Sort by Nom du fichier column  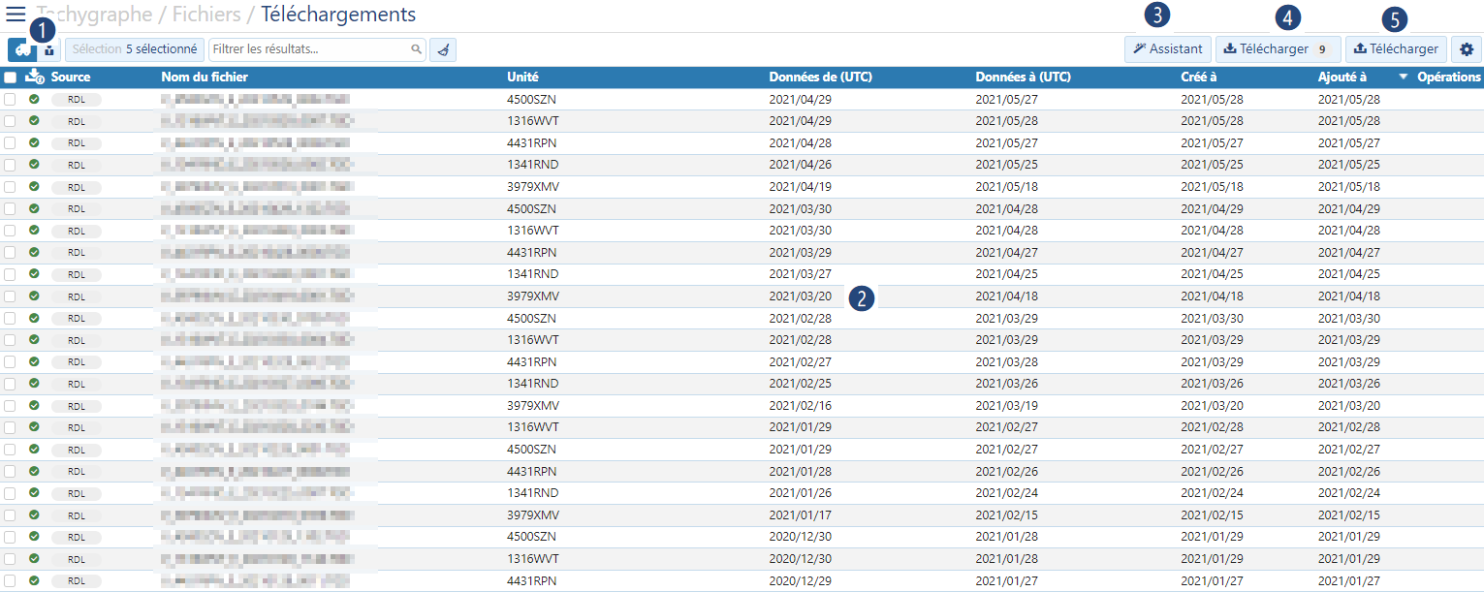pyautogui.click(x=205, y=77)
